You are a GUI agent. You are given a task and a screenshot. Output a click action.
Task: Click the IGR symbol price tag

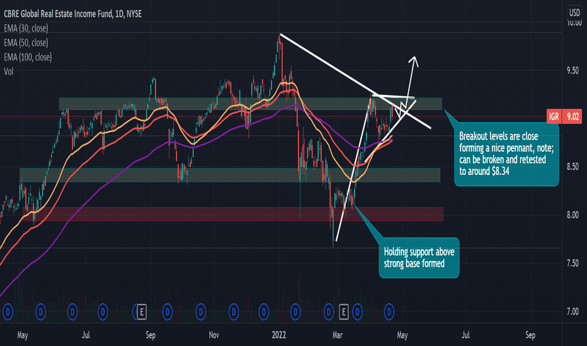[x=554, y=117]
